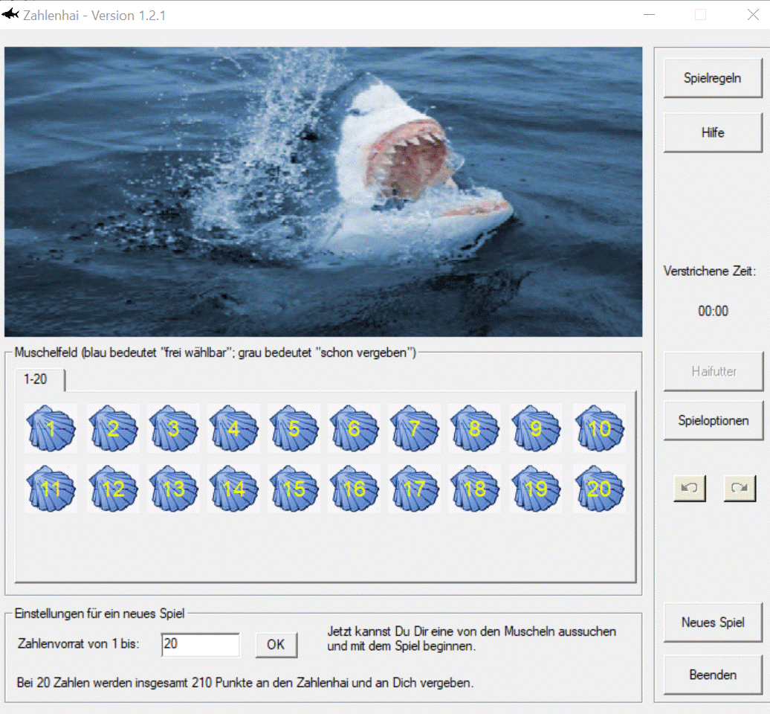
Task: Click the undo arrow button
Action: point(690,488)
